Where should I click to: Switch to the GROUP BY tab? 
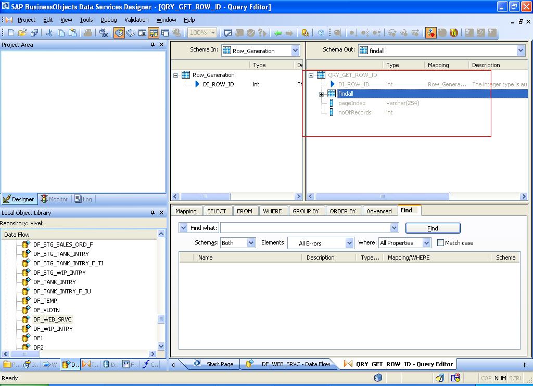point(306,211)
